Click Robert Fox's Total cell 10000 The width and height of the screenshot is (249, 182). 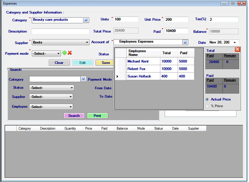click(169, 69)
